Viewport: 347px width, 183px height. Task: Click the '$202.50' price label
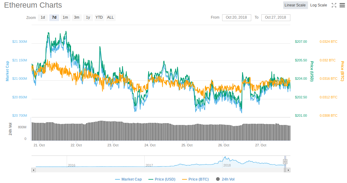(x=301, y=97)
